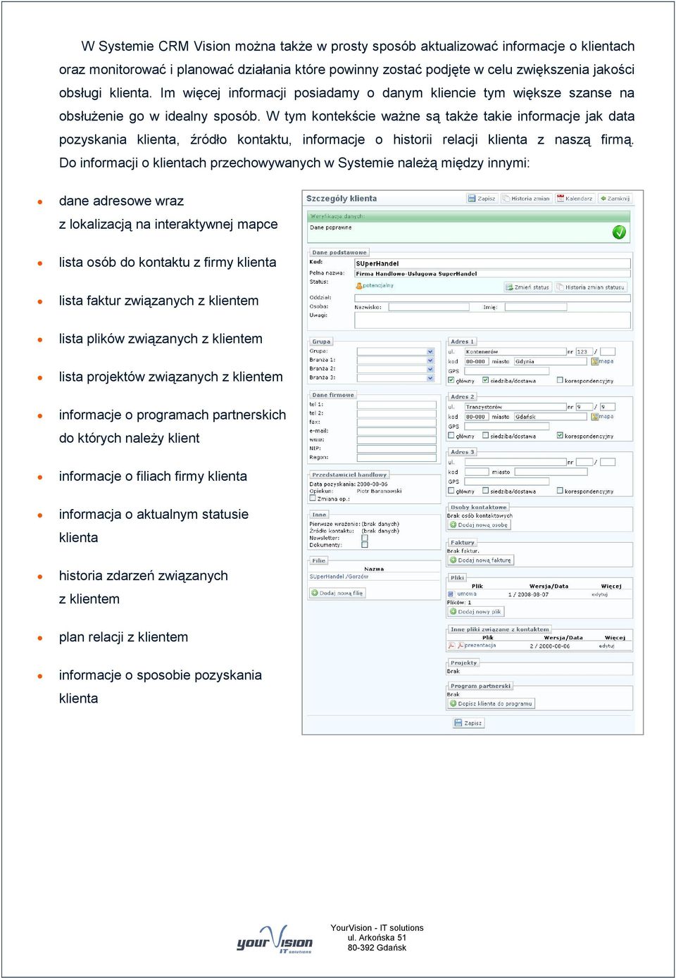The width and height of the screenshot is (676, 978).
Task: Open the Branża 2 dropdown
Action: (x=396, y=369)
